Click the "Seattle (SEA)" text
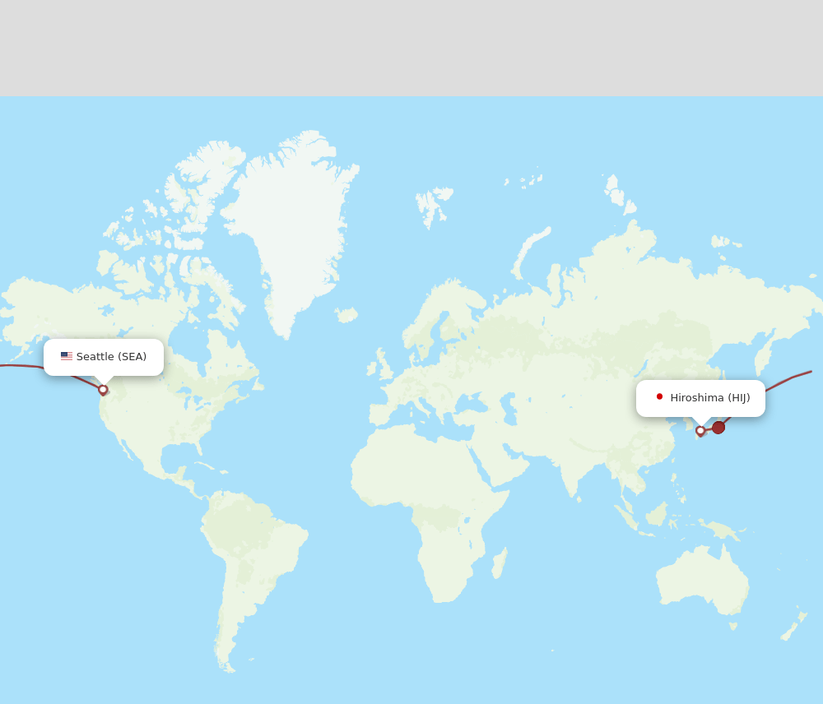The image size is (823, 704). (x=111, y=357)
